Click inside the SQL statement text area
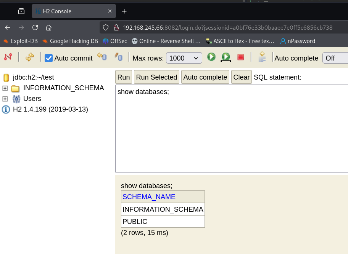Image resolution: width=348 pixels, height=254 pixels. pos(232,128)
